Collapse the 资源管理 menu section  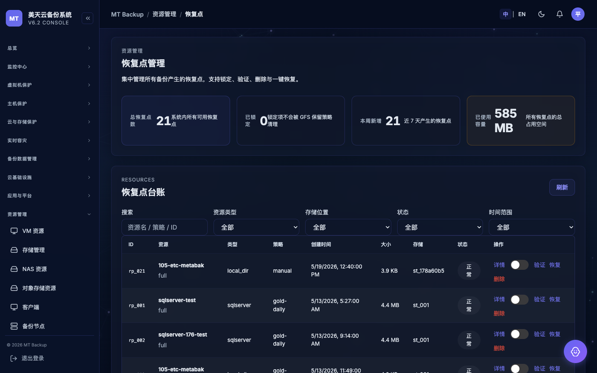point(49,214)
